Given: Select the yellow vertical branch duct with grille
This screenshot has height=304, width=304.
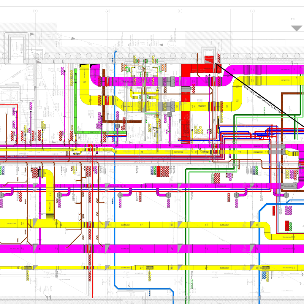Looking at the screenshot, I should coord(50,196).
